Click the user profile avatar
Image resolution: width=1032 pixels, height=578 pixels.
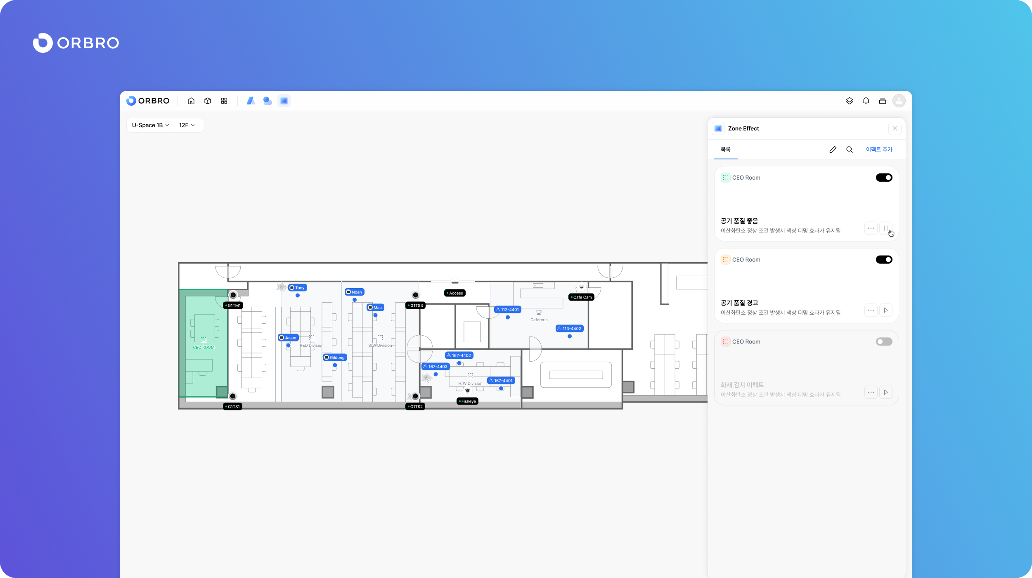tap(899, 101)
